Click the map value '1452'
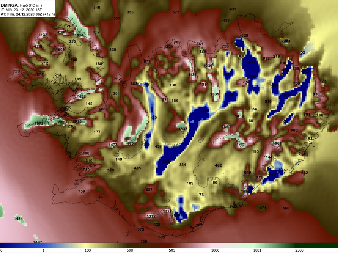 81,96
